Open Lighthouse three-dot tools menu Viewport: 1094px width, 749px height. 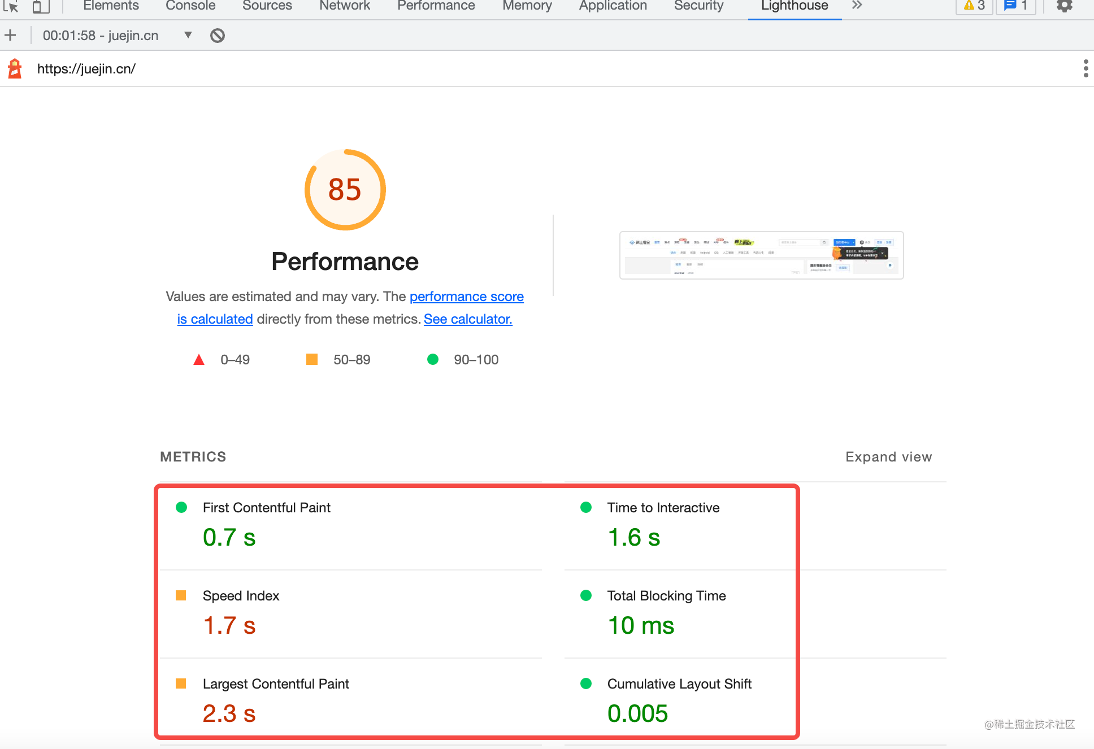(1086, 68)
